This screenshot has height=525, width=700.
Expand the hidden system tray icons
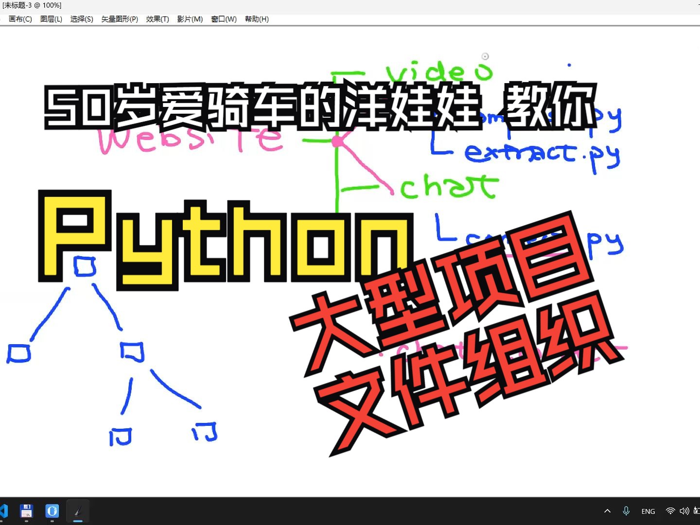607,511
